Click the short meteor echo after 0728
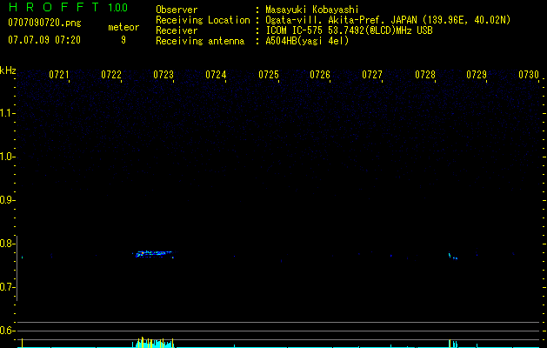This screenshot has width=547, height=348. (453, 256)
